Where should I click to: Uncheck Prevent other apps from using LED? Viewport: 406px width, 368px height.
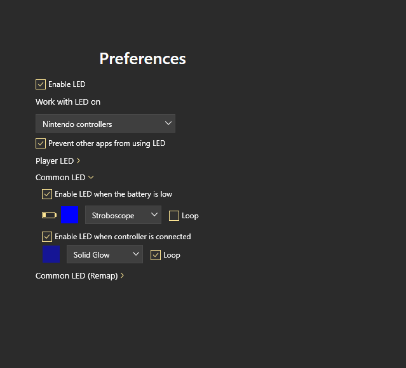pyautogui.click(x=41, y=143)
